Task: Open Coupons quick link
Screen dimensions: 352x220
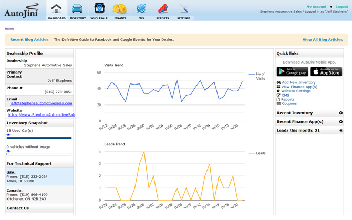Action: point(289,103)
